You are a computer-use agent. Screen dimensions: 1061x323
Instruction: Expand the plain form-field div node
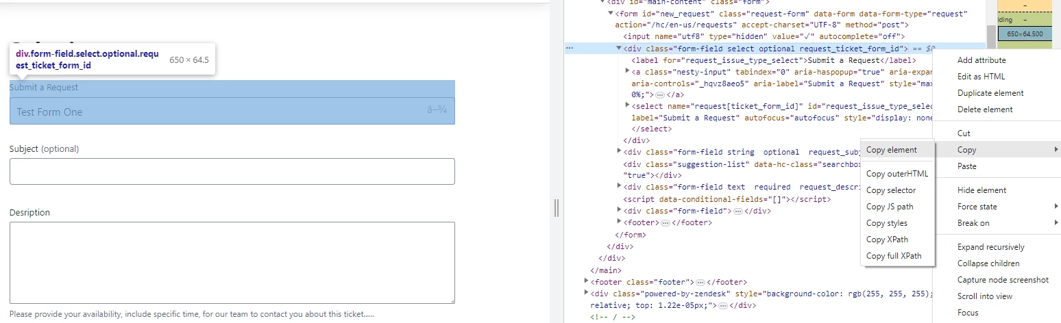pos(619,211)
